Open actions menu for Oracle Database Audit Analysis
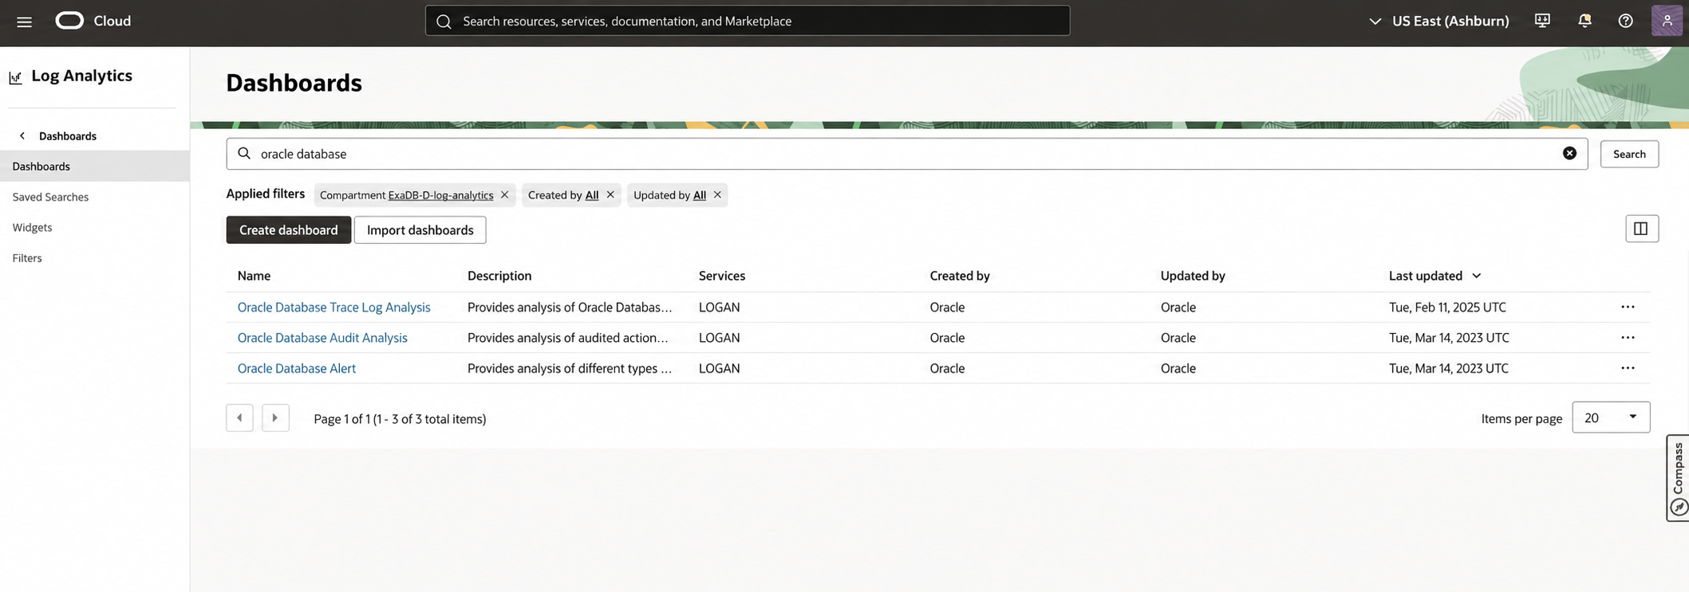This screenshot has height=592, width=1689. 1628,338
